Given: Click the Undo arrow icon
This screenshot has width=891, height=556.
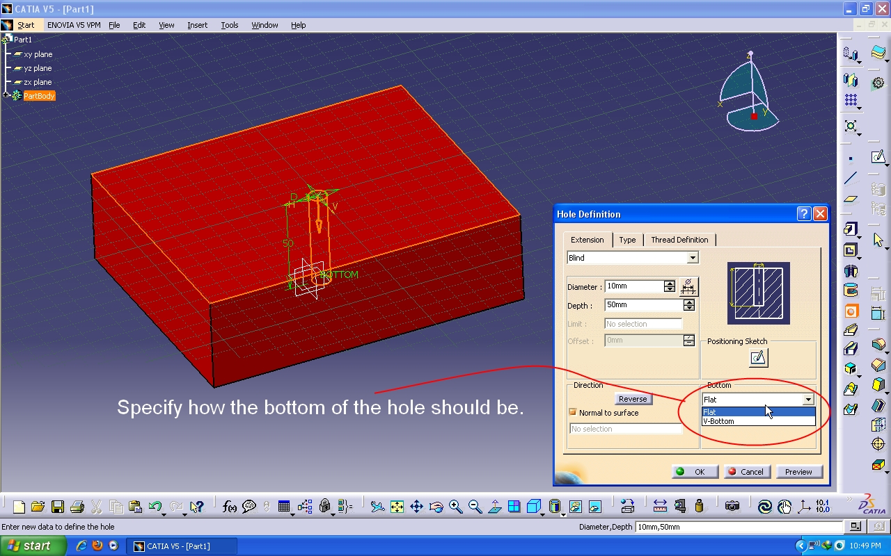Looking at the screenshot, I should 154,507.
